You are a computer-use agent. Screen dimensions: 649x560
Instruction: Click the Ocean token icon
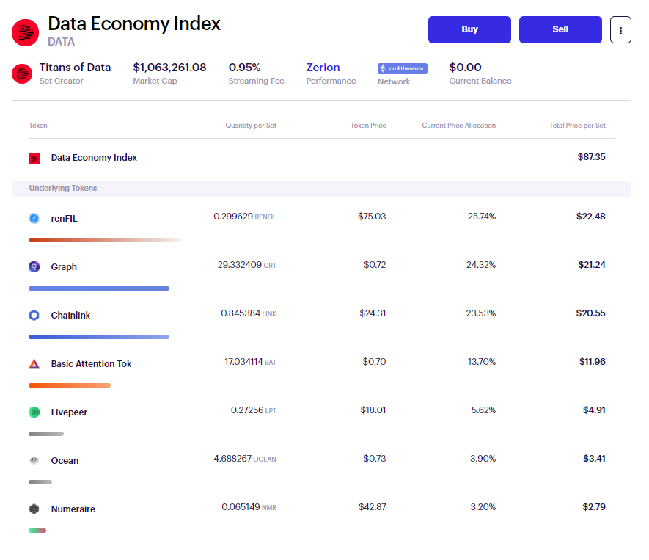[34, 461]
